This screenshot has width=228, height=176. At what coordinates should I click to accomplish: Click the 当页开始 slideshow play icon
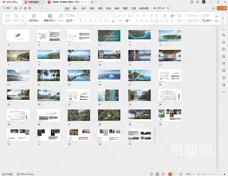[34, 16]
